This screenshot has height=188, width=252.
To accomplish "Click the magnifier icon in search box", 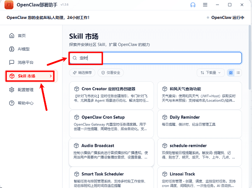I will coord(75,58).
